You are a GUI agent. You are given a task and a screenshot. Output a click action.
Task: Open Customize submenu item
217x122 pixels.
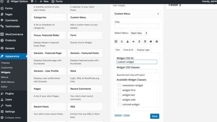coord(7,67)
